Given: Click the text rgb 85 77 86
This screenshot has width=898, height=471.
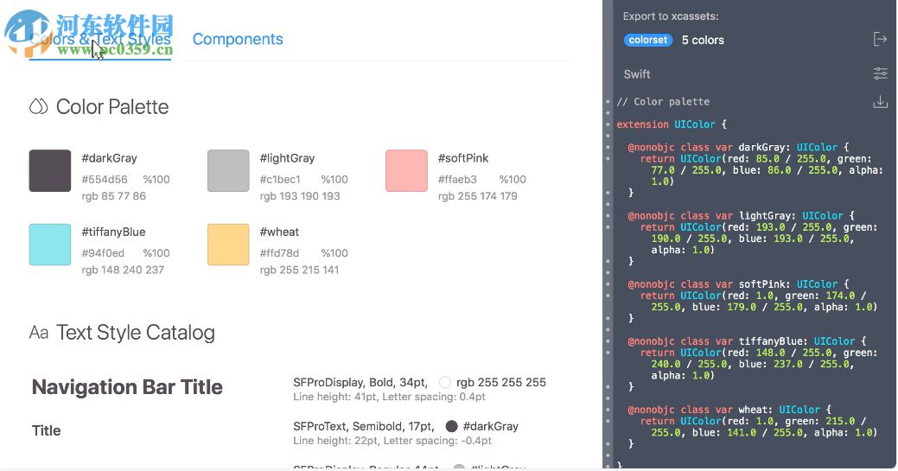Looking at the screenshot, I should pyautogui.click(x=113, y=196).
